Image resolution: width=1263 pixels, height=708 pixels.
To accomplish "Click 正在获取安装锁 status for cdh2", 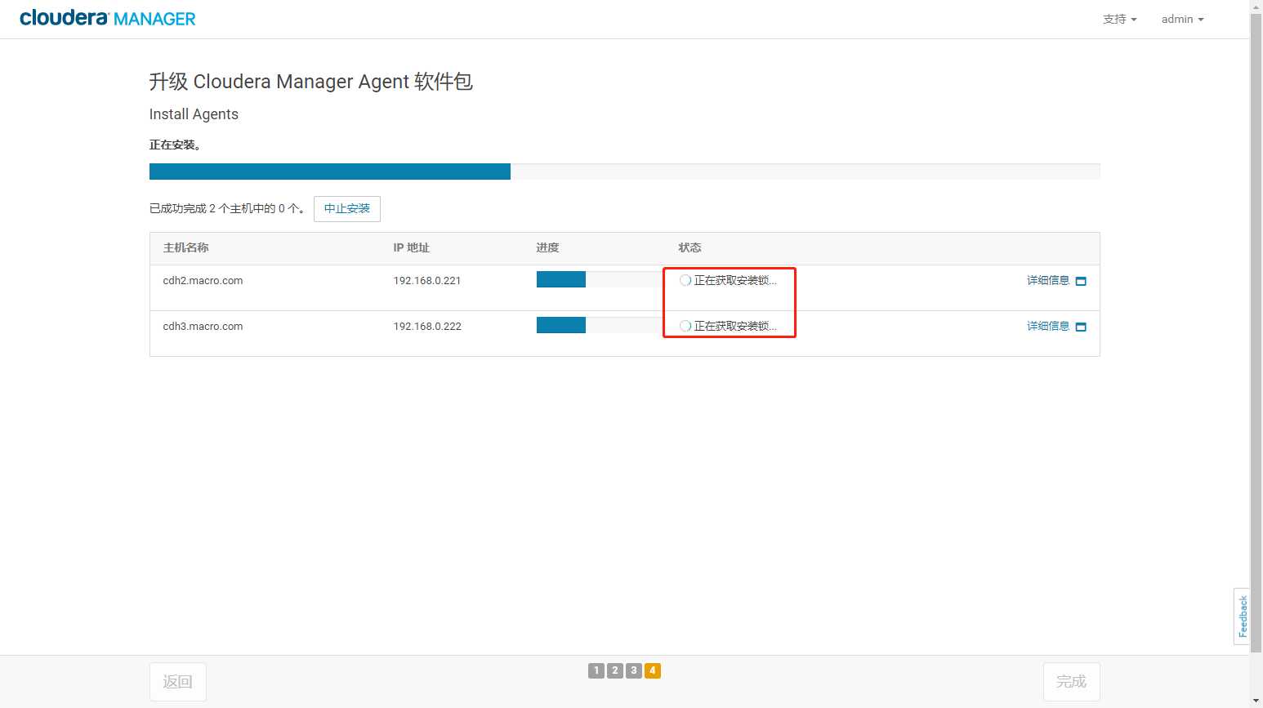I will click(x=735, y=280).
